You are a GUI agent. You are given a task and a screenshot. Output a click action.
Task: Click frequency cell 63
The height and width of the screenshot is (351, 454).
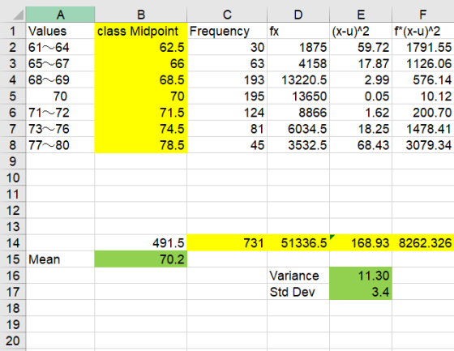click(x=227, y=63)
